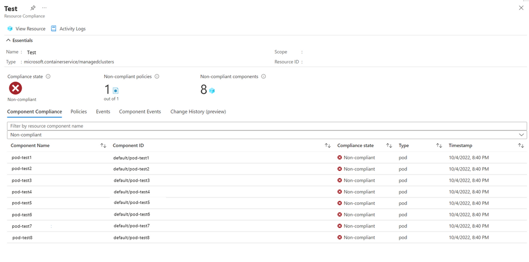Viewport: 529px width, 262px height.
Task: Select the pod-test6 component name
Action: click(x=22, y=214)
